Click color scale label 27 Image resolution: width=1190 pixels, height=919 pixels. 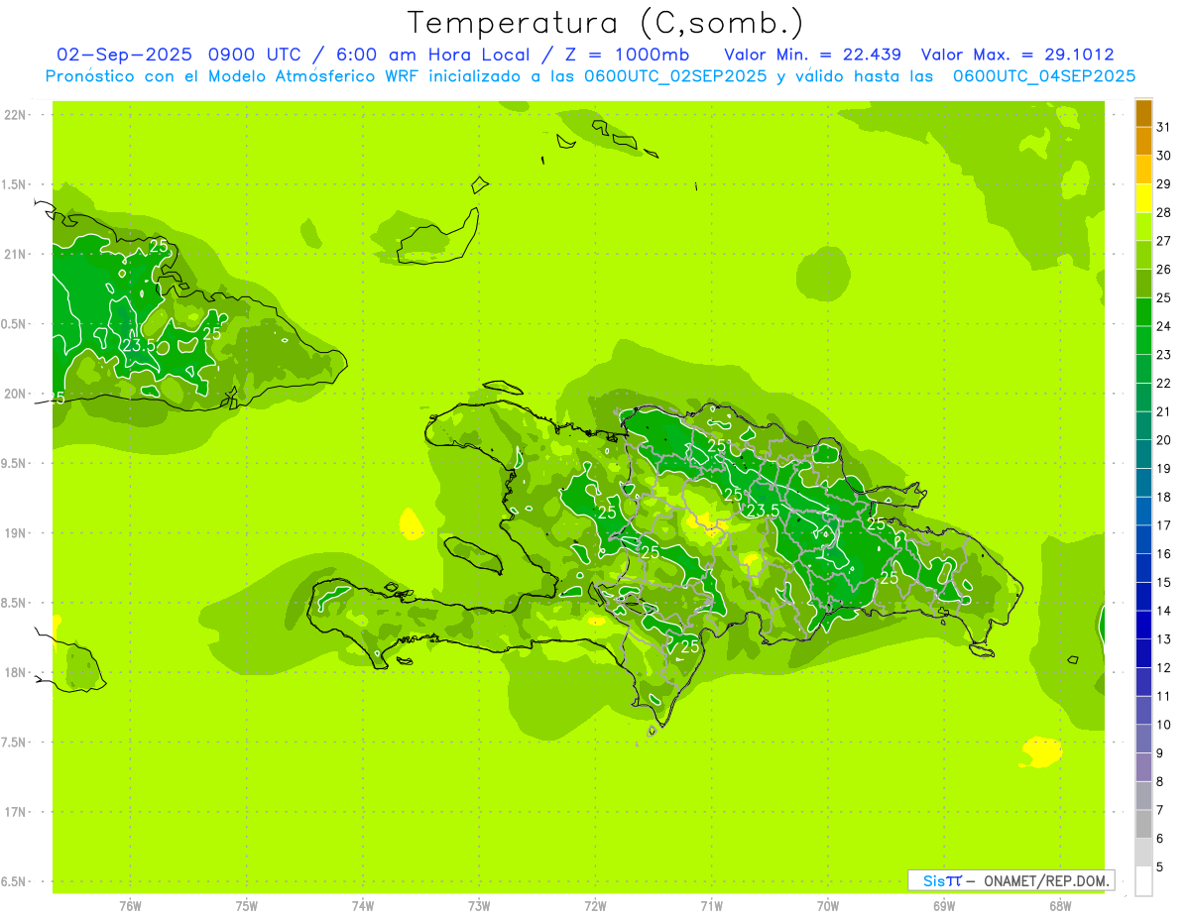tap(1163, 241)
